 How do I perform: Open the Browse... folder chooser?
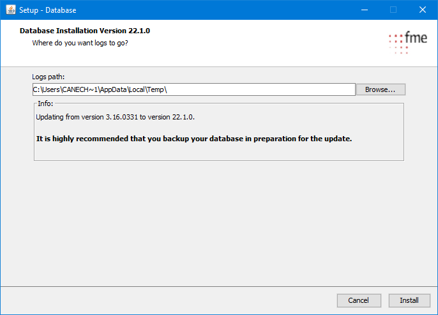[380, 89]
